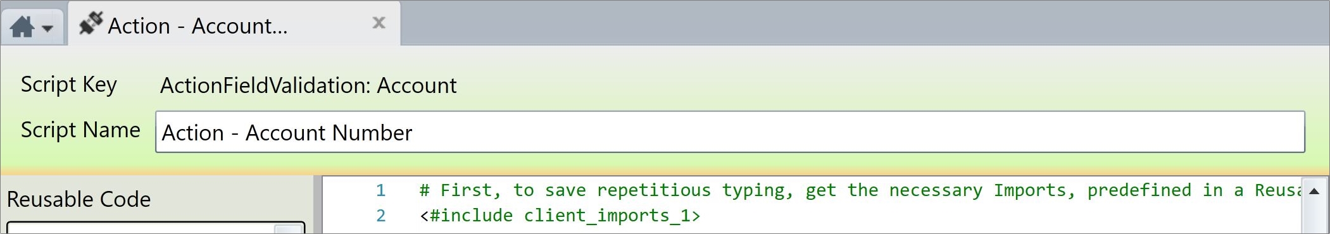Click line number 2 in editor gutter
1330x234 pixels.
tap(380, 216)
